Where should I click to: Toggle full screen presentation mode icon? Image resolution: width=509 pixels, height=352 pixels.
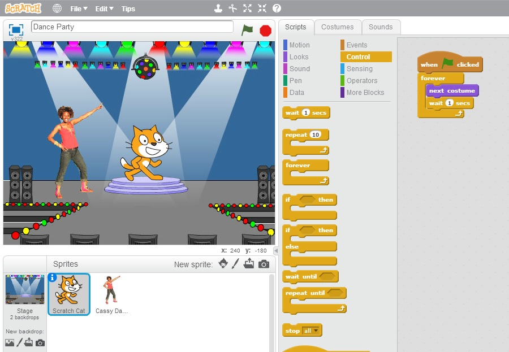pos(16,29)
